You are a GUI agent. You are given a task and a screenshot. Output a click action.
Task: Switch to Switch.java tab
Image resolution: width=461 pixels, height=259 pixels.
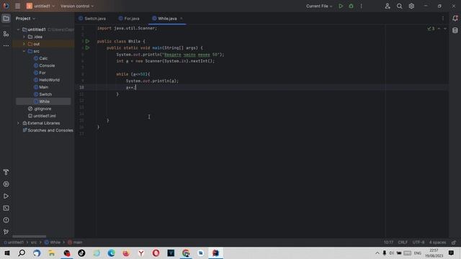(92, 19)
